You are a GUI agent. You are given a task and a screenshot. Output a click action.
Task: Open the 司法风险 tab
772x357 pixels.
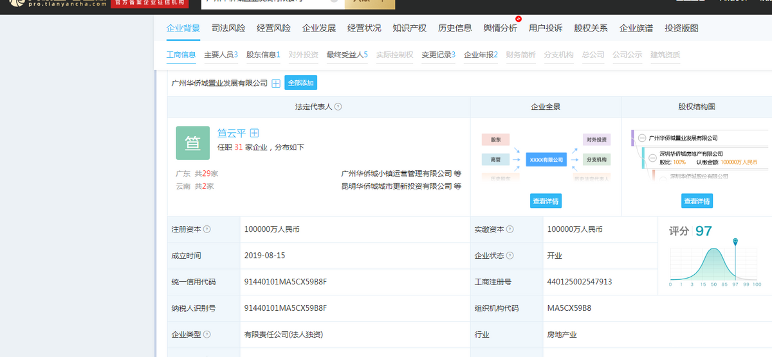(228, 28)
